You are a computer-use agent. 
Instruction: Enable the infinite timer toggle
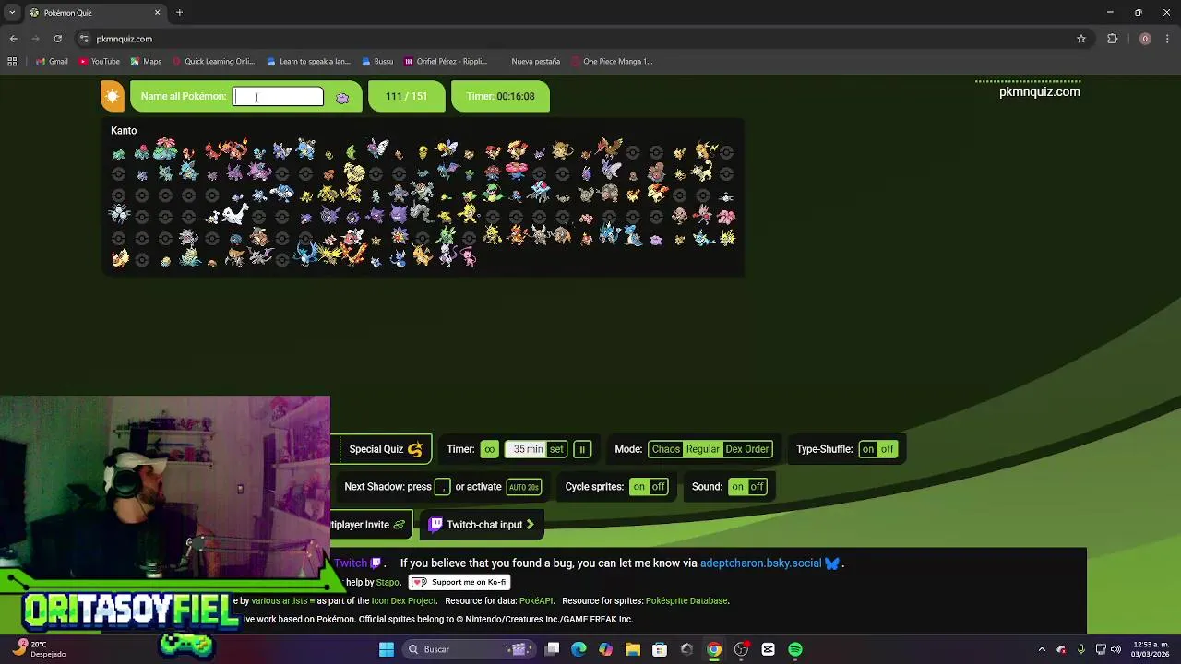click(489, 449)
